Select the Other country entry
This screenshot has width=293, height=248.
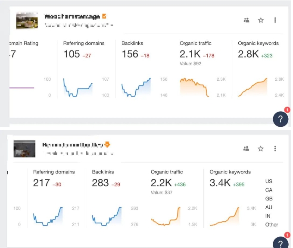point(271,225)
